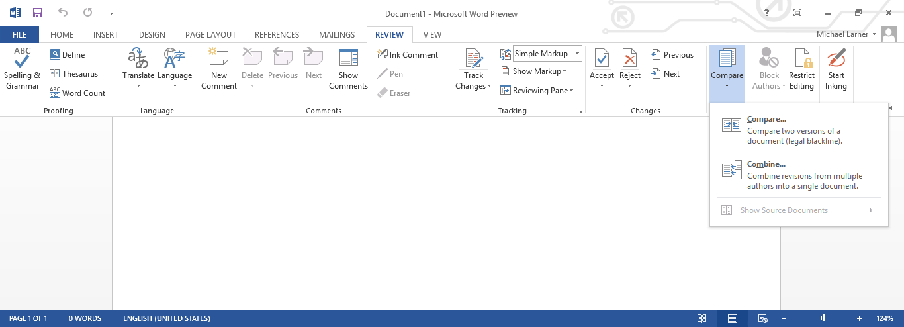Click the user account picture
This screenshot has width=904, height=327.
pos(889,34)
